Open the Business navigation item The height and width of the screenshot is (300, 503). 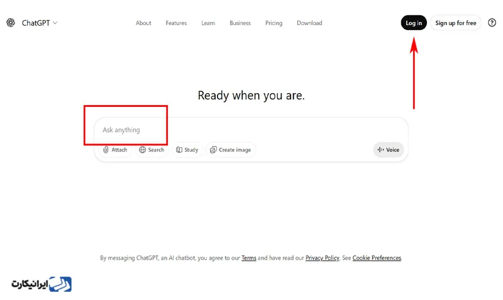point(240,23)
